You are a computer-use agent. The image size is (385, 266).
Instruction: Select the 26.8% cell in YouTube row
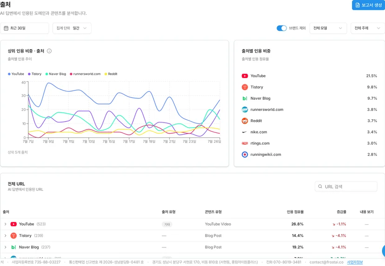[297, 224]
